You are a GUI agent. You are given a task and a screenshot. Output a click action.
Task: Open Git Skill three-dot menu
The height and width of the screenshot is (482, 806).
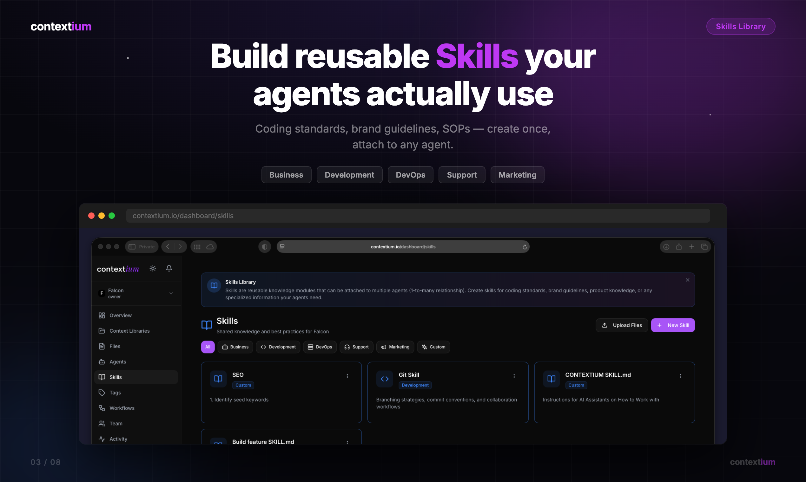(514, 376)
